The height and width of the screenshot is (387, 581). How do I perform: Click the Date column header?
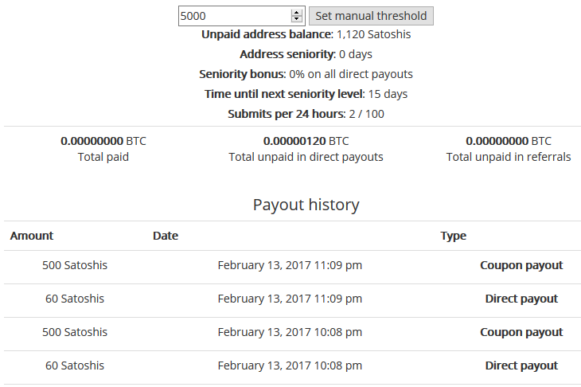[166, 236]
